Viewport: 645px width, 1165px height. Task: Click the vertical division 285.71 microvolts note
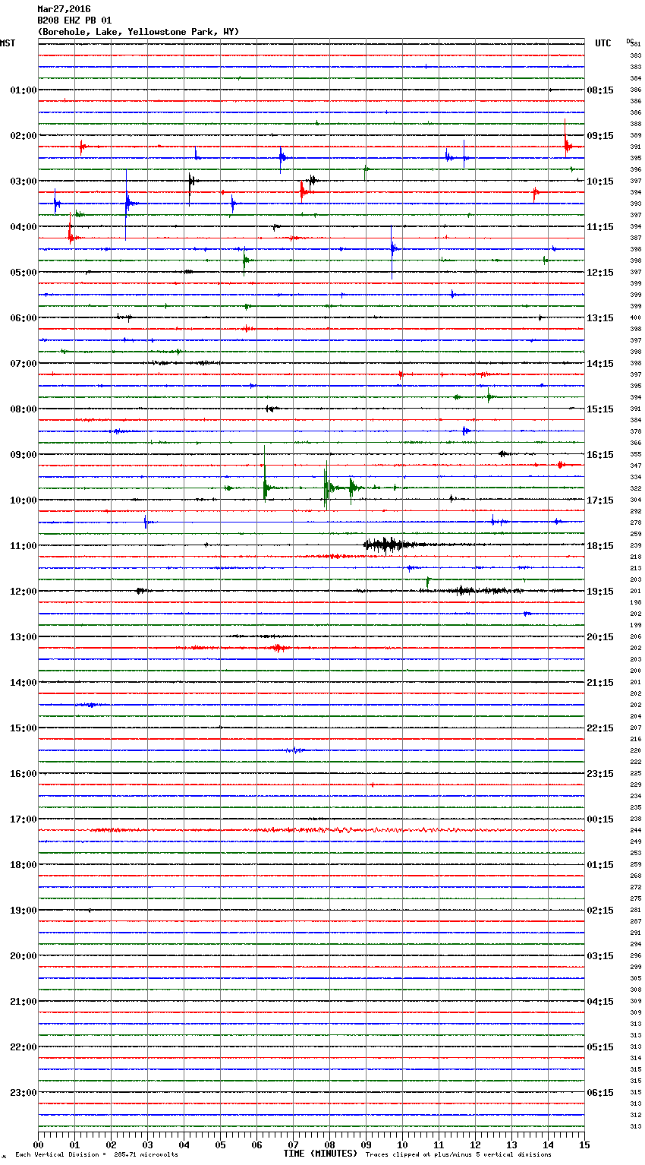click(96, 1154)
